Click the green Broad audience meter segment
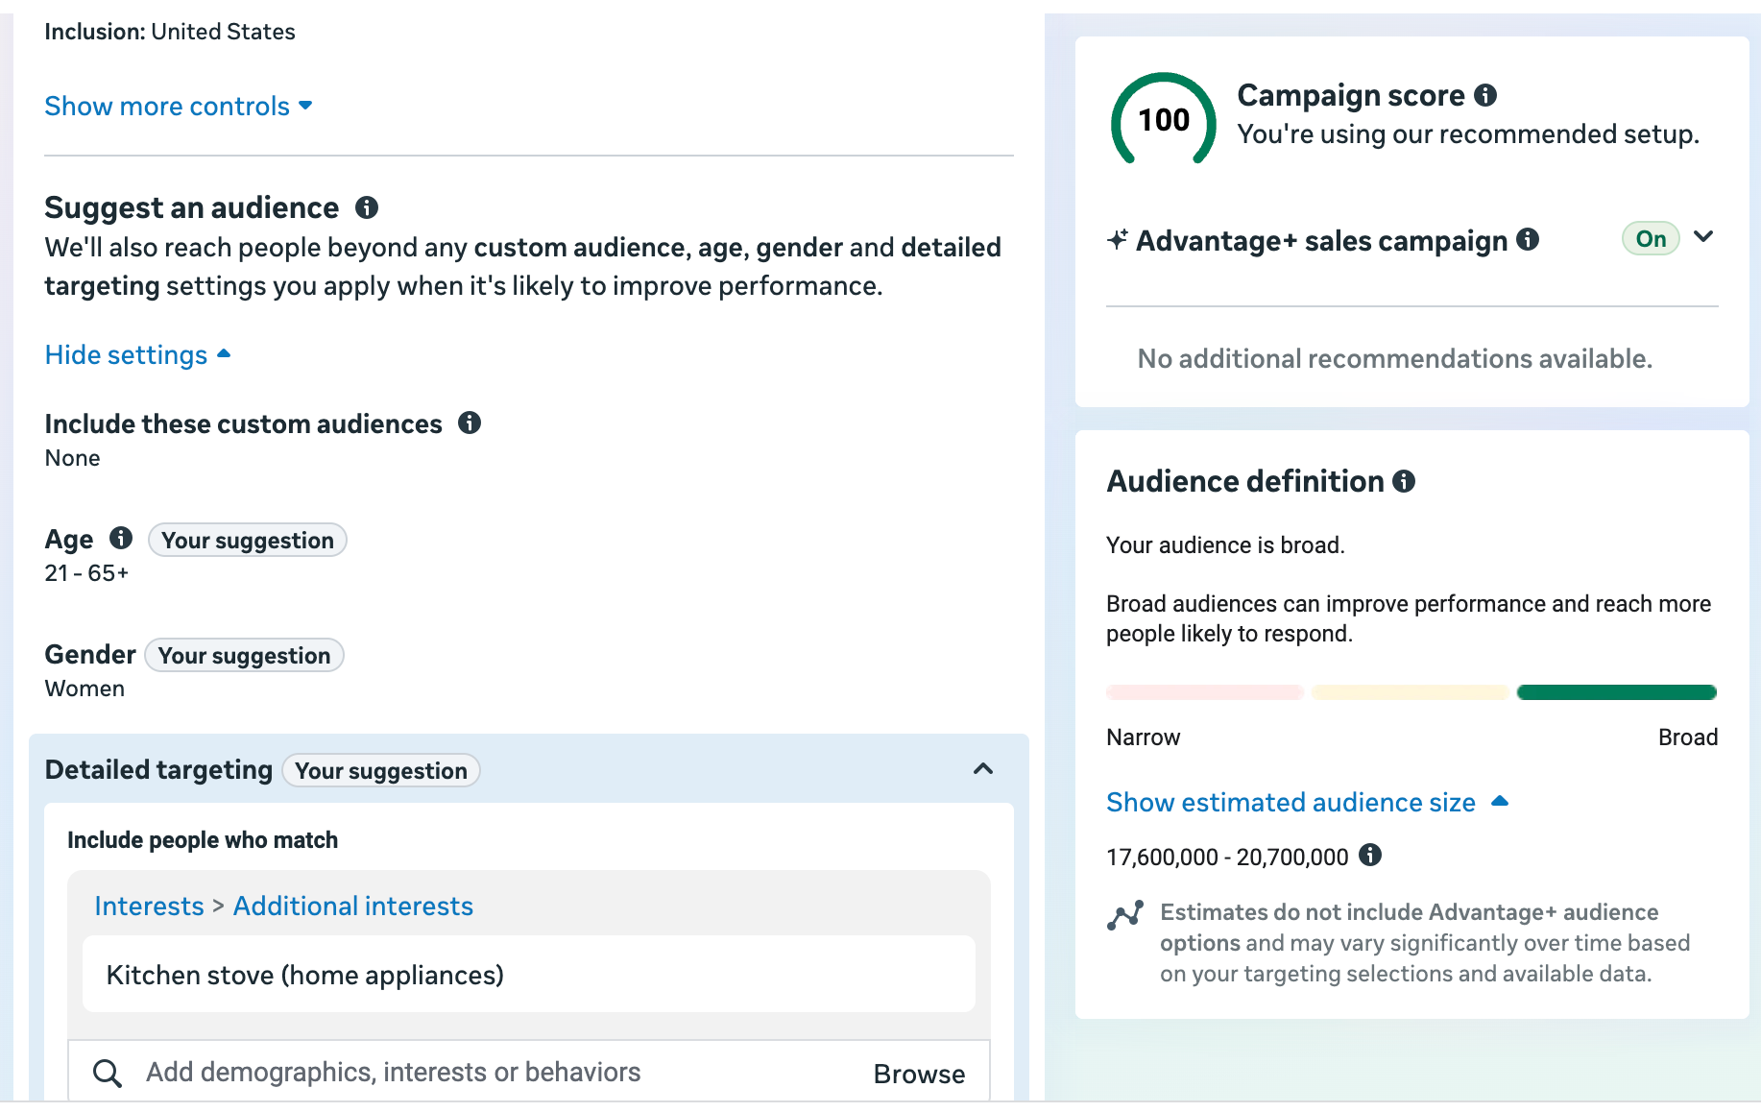The image size is (1761, 1112). tap(1616, 692)
